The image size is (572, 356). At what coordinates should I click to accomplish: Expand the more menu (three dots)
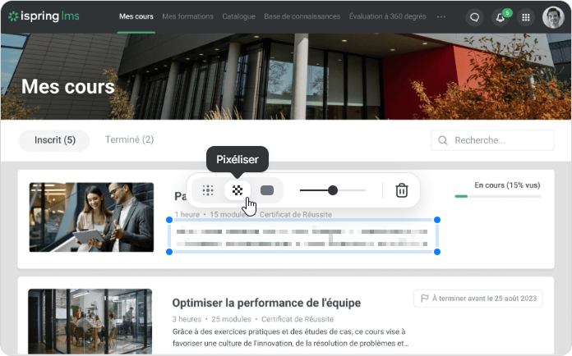click(x=441, y=16)
